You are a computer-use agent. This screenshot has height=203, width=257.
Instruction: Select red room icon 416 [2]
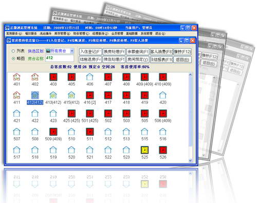90,95
